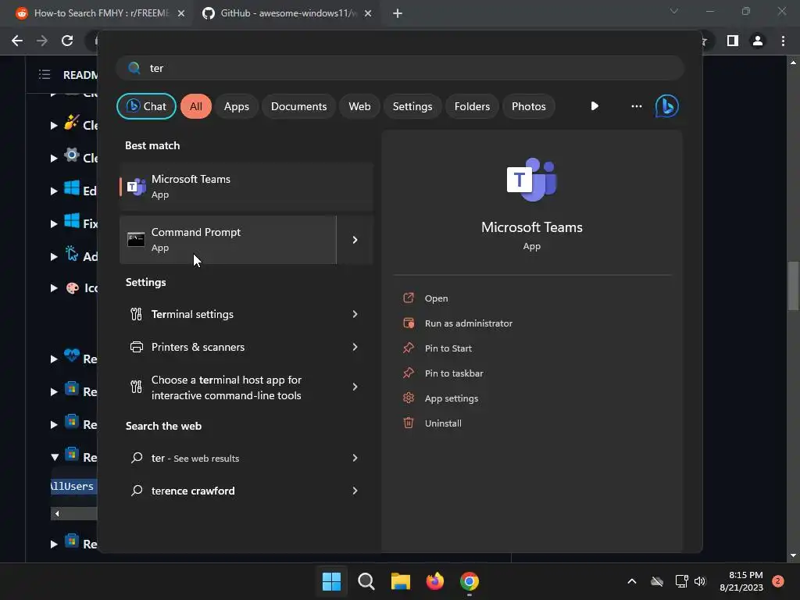Image resolution: width=800 pixels, height=600 pixels.
Task: Search web for 'ter' results
Action: 195,458
